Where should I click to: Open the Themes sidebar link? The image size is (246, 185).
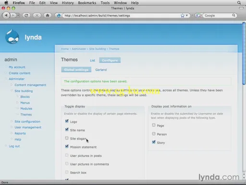pyautogui.click(x=26, y=115)
